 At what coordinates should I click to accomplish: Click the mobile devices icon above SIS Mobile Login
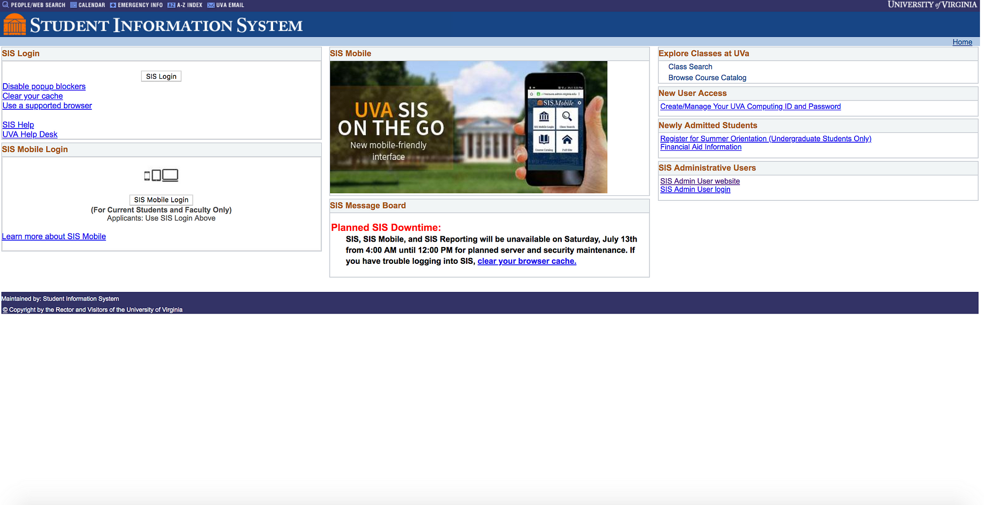point(161,175)
